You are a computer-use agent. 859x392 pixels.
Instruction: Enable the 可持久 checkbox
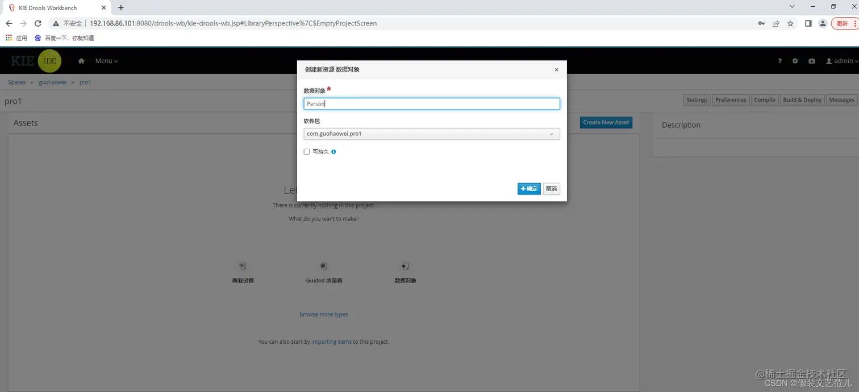[x=307, y=152]
